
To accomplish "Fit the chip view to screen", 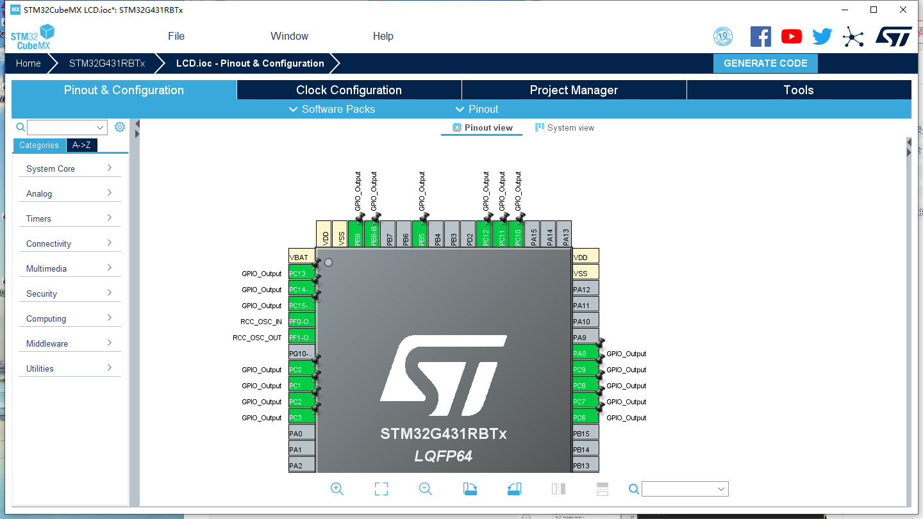I will coord(381,488).
